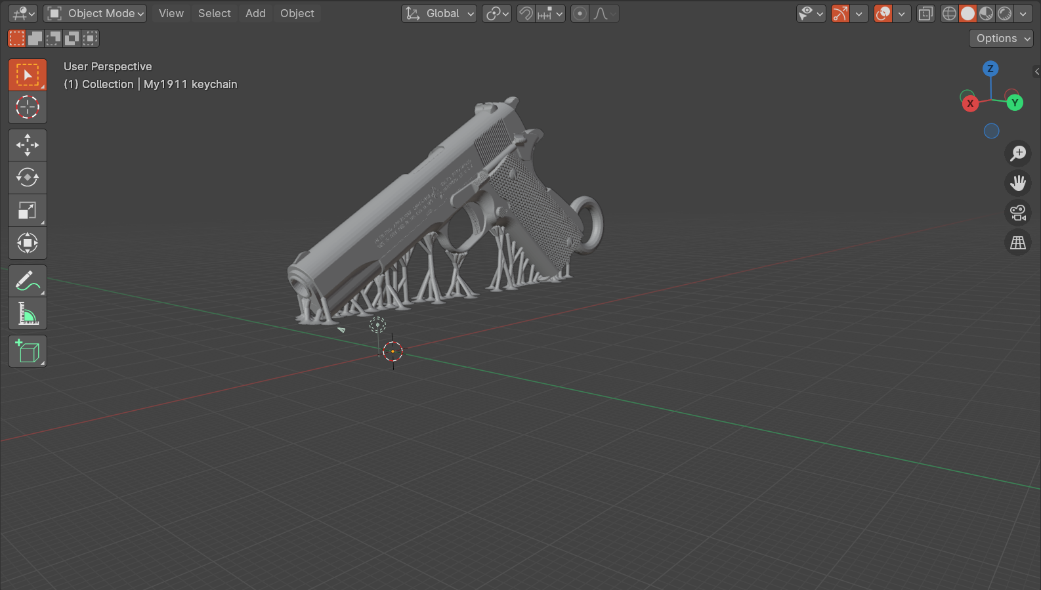This screenshot has width=1041, height=590.
Task: Select the Cursor tool
Action: click(28, 107)
